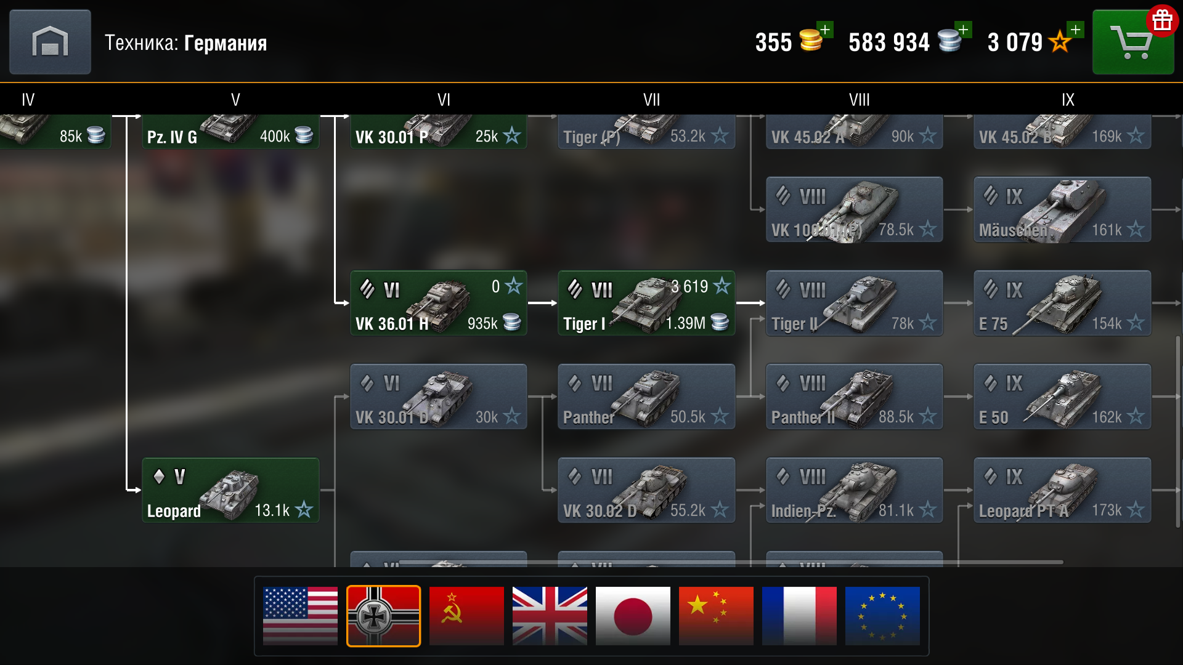Add silver credits with plus icon

963,30
